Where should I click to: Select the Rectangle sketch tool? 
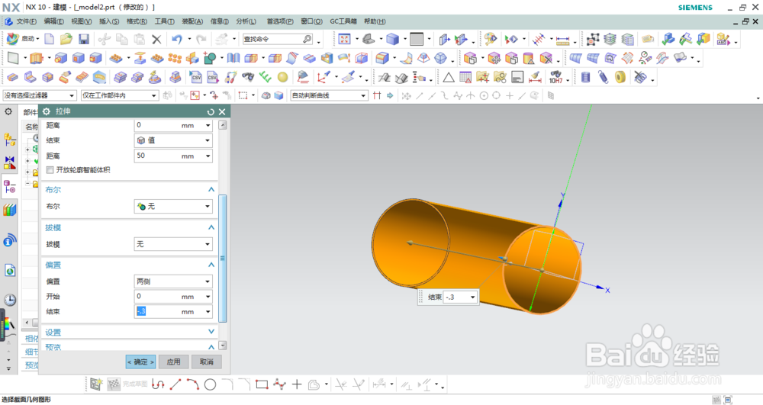tap(262, 384)
